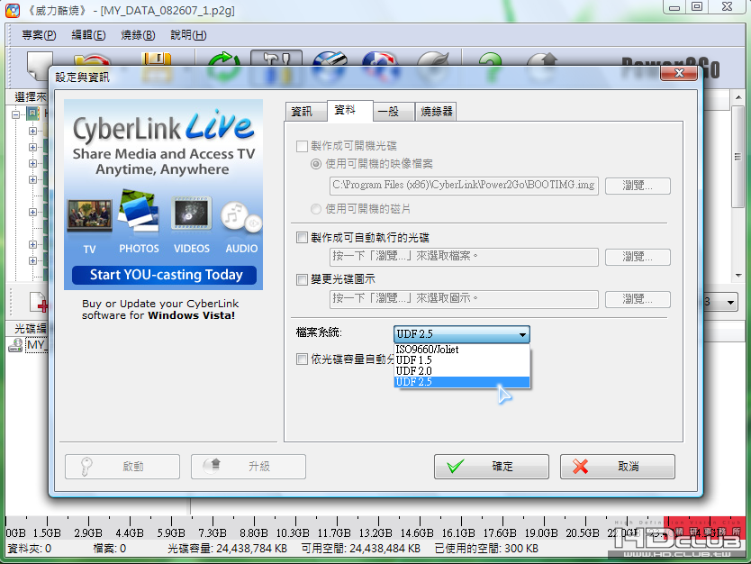Image resolution: width=751 pixels, height=564 pixels.
Task: Select the MY disc item icon
Action: (x=15, y=345)
